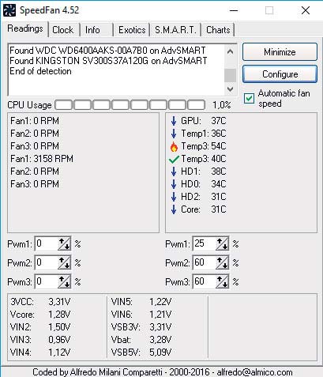Click the VIN2 1,50V reading
The width and height of the screenshot is (323, 377).
(40, 327)
